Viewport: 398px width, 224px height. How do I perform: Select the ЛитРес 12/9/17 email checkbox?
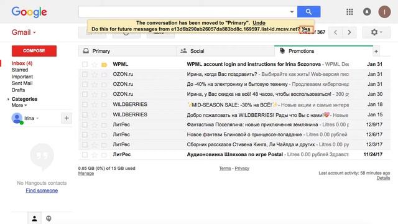[85, 124]
